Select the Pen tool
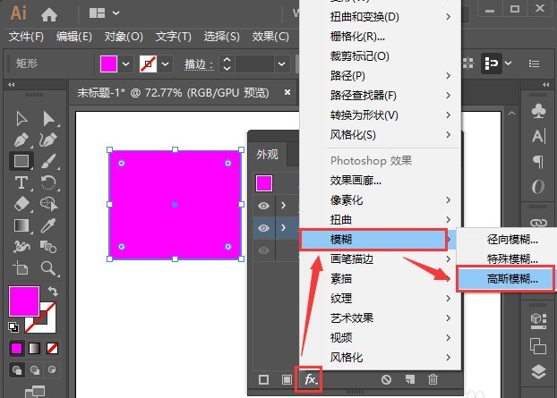The height and width of the screenshot is (398, 557). 21,140
